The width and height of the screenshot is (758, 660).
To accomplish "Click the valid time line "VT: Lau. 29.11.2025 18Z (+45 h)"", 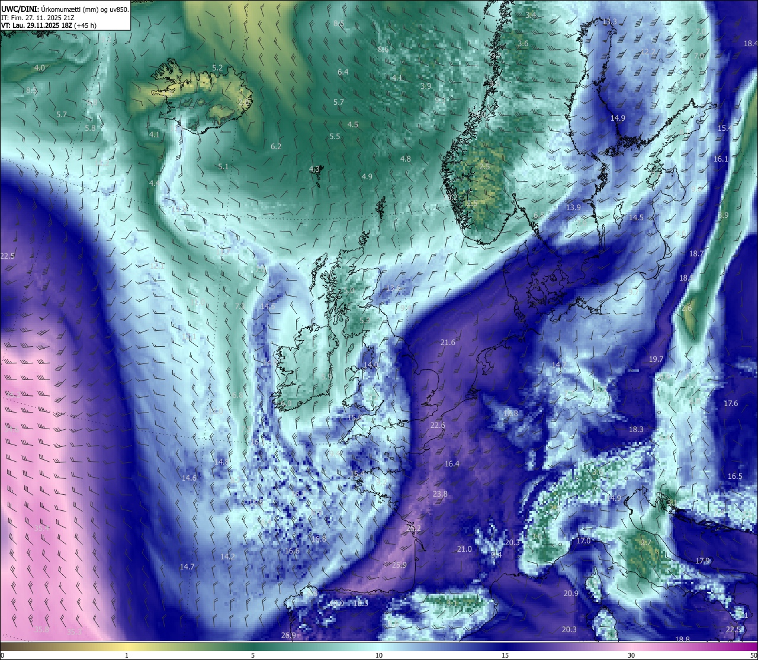I will pos(49,25).
